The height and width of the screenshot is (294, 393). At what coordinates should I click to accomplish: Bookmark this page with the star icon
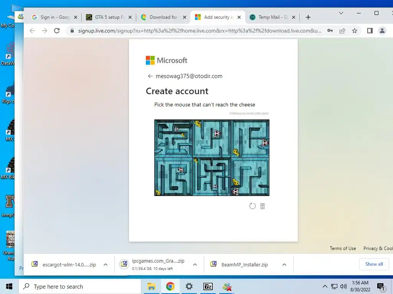coord(354,31)
